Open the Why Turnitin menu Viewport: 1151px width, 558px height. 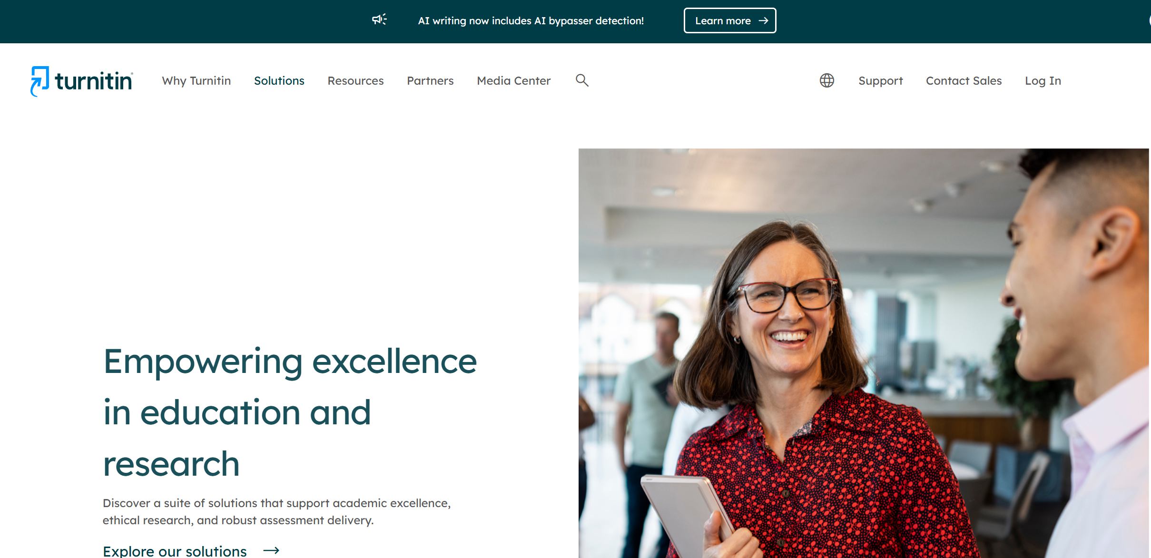point(196,81)
